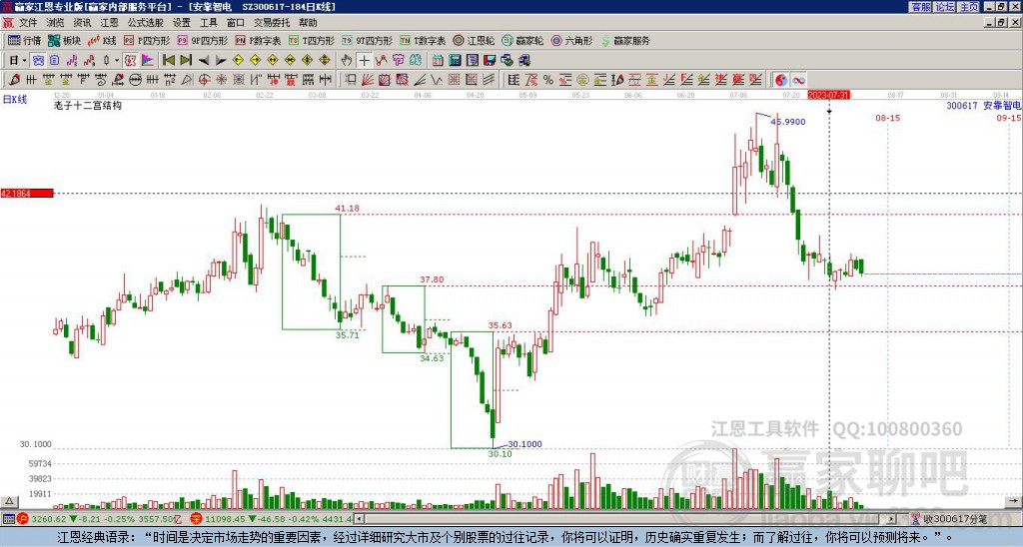
Task: Open the 文件 menu
Action: tap(27, 23)
